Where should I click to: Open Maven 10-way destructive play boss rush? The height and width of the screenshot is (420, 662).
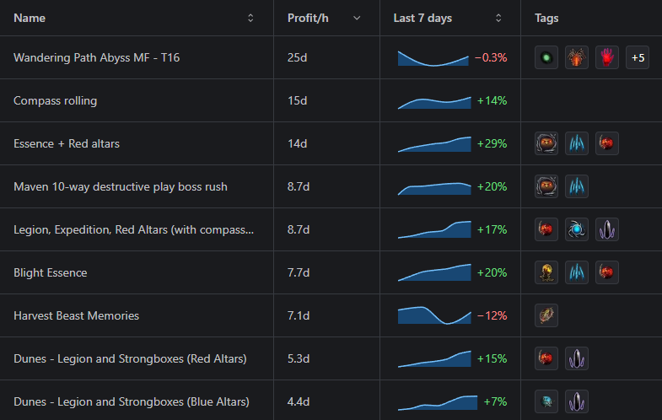120,186
